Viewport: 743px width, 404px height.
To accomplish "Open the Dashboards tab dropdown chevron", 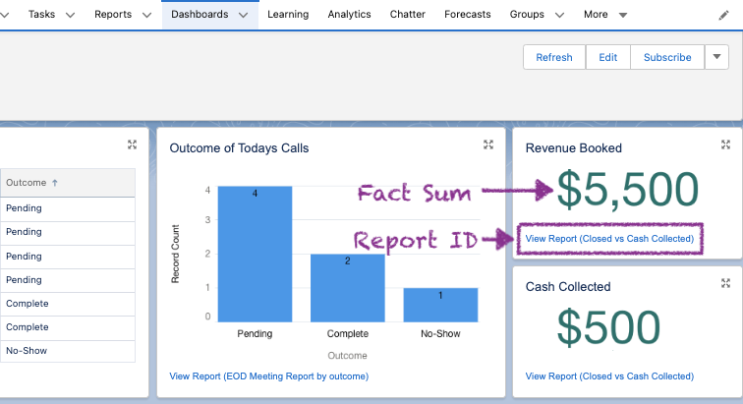I will [x=243, y=16].
